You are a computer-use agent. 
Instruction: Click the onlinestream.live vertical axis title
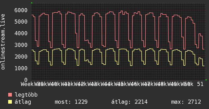pos(3,42)
